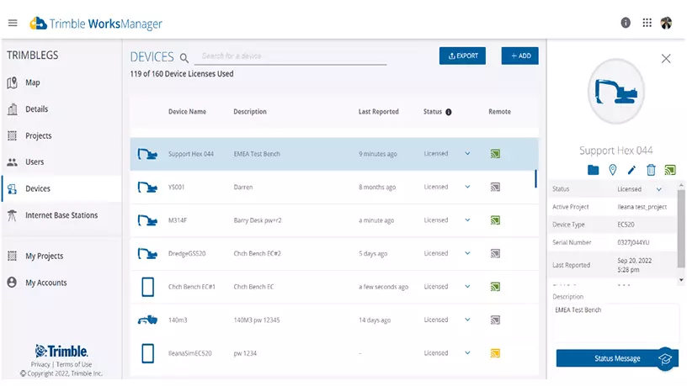This screenshot has width=687, height=386.
Task: Click details panel scrollbar down arrow
Action: (x=681, y=280)
